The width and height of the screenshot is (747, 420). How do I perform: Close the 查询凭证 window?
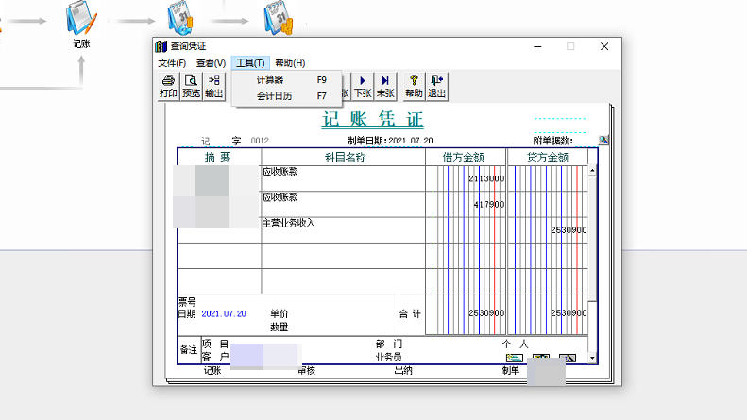point(604,46)
